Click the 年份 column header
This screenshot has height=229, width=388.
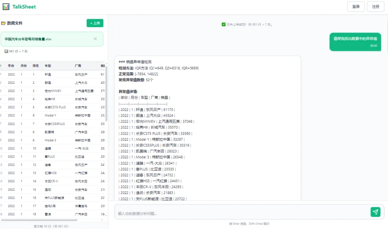pyautogui.click(x=11, y=66)
